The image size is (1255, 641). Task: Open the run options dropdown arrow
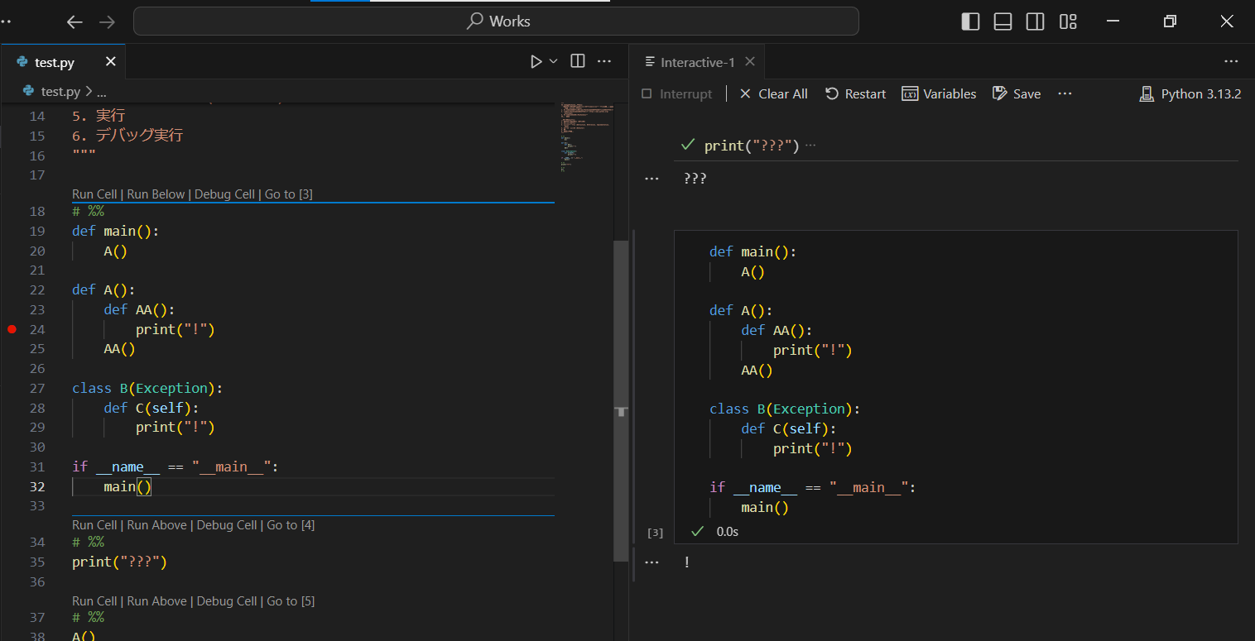[x=554, y=61]
